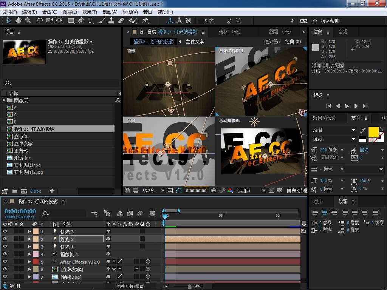Select the Eraser tool
This screenshot has width=387, height=290.
(121, 21)
